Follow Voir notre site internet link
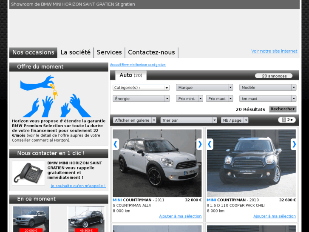Viewport: 309px width, 232px height. click(274, 51)
